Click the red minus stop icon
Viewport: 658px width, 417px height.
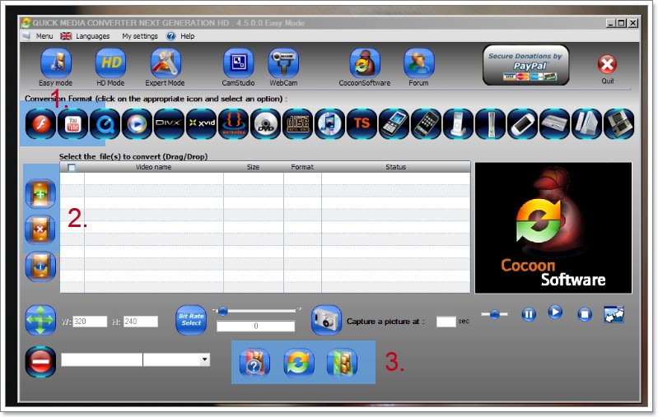point(40,362)
